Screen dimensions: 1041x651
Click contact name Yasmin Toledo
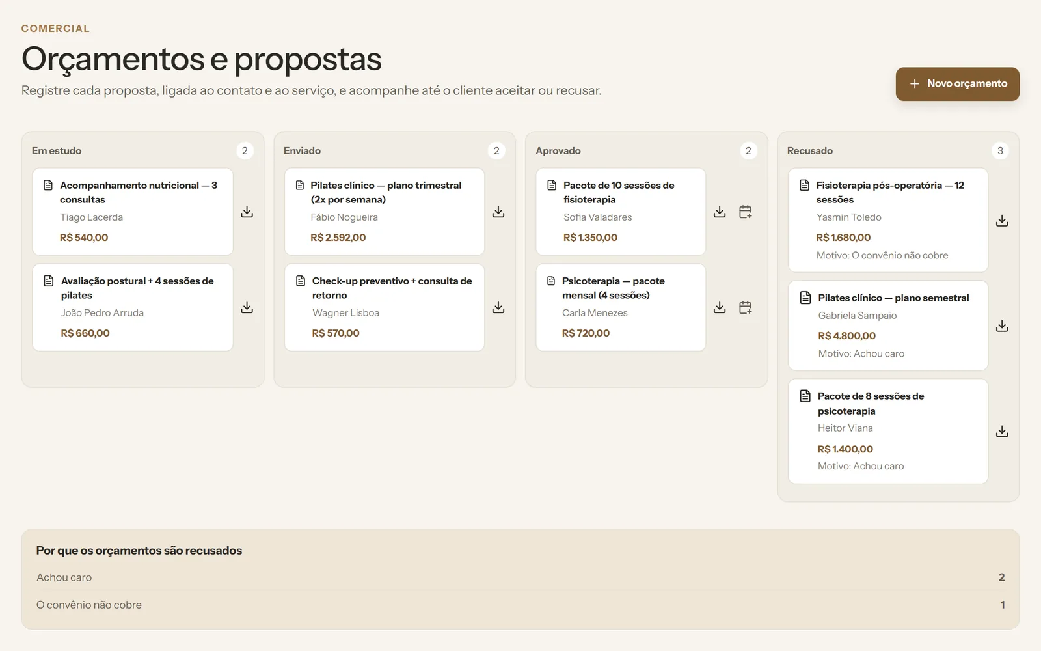click(x=849, y=217)
